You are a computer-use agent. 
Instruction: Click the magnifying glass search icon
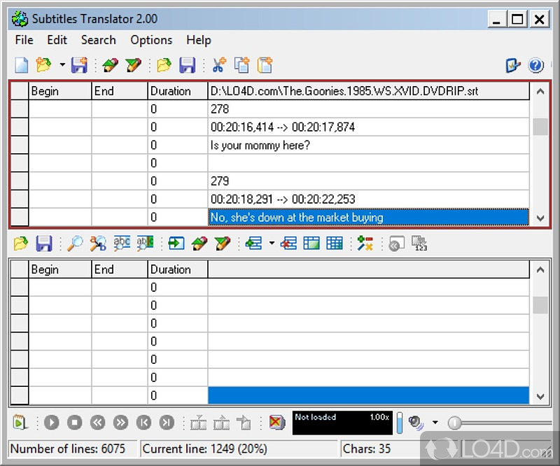(x=74, y=243)
